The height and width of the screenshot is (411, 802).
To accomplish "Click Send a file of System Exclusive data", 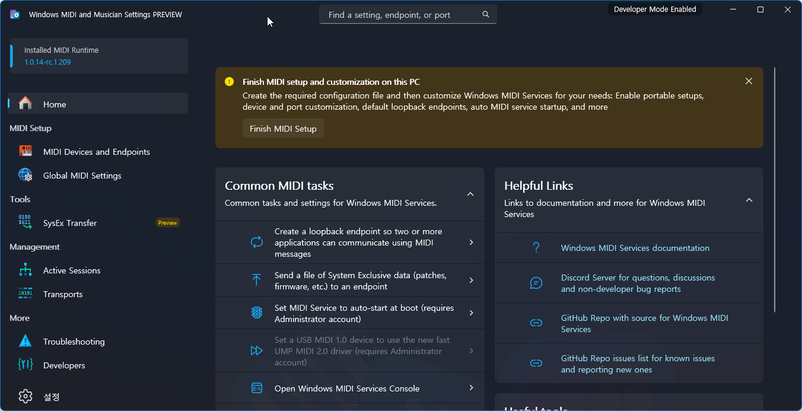I will tap(360, 281).
